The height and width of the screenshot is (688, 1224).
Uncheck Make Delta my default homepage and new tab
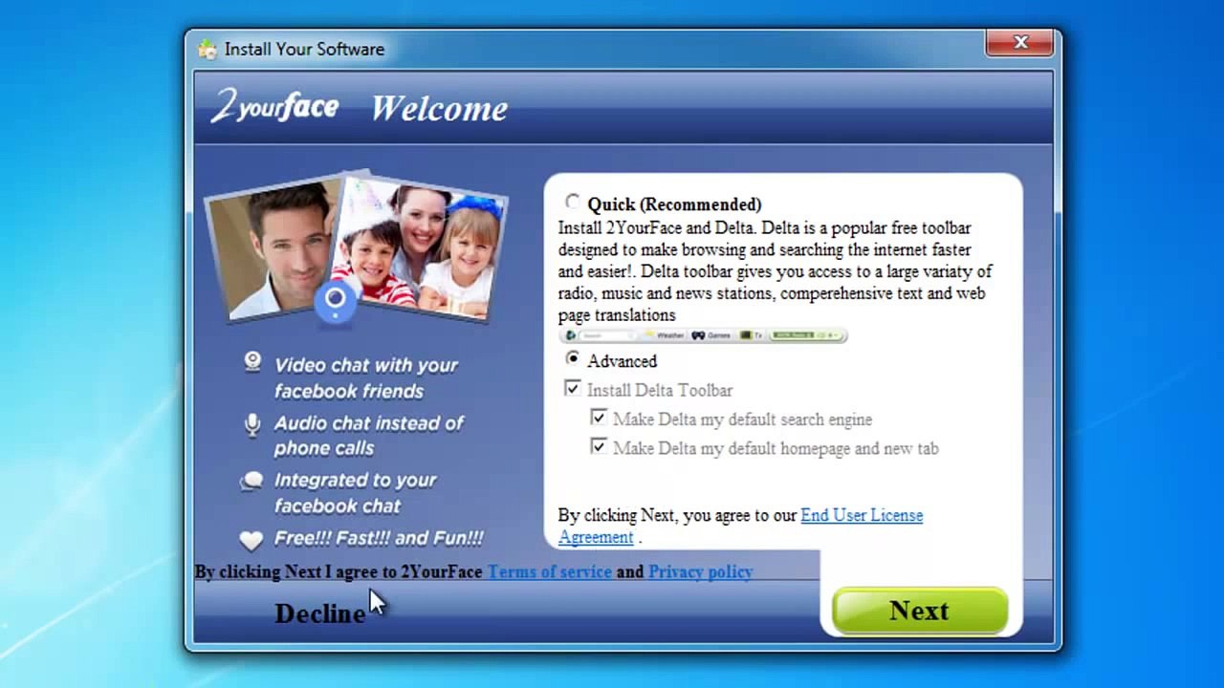click(599, 447)
